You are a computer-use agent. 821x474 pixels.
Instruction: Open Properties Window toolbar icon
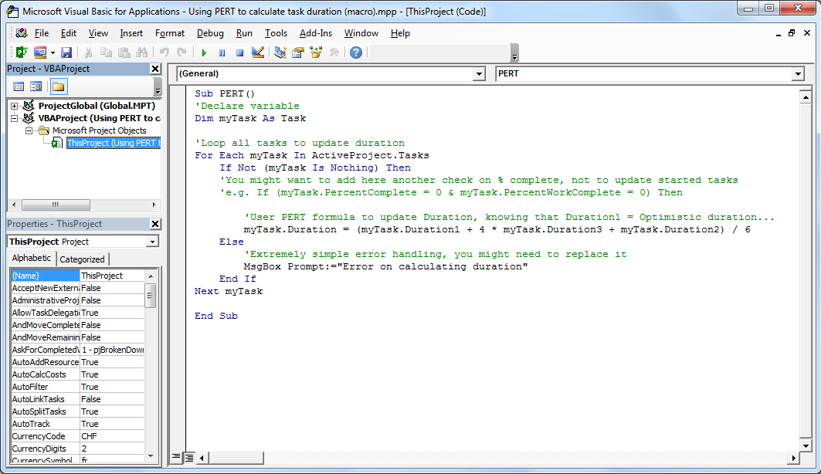point(298,52)
